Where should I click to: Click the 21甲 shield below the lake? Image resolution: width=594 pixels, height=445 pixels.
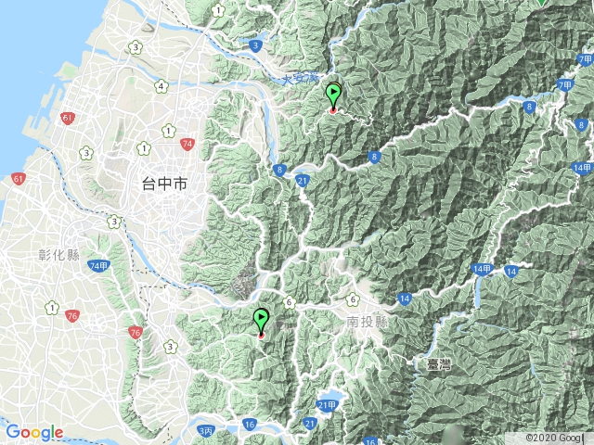click(326, 406)
